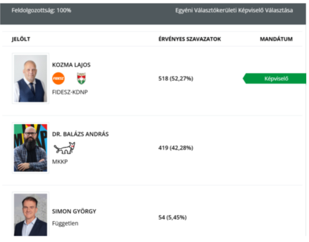Screen dimensions: 309x242
Task: Open Dr. Balázs András candidate photo
Action: (x=30, y=148)
